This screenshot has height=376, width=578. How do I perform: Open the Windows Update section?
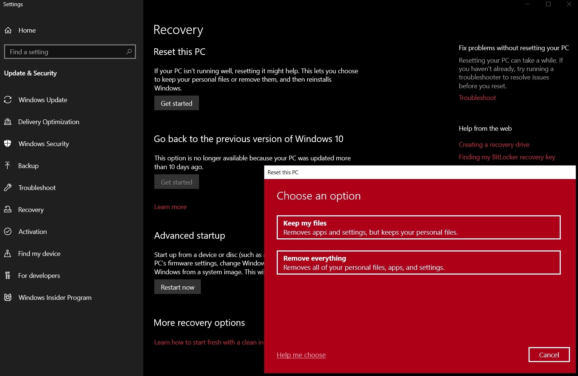point(43,100)
